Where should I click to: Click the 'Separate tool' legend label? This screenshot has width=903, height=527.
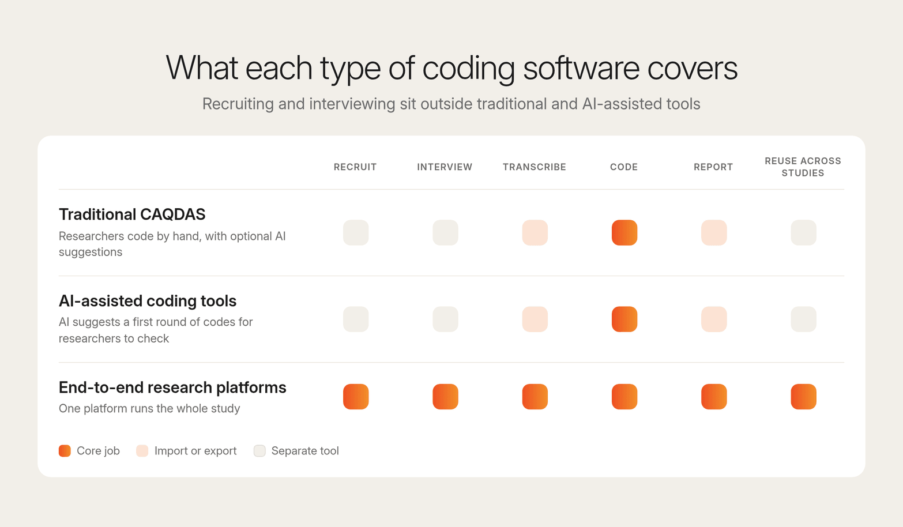(x=305, y=451)
